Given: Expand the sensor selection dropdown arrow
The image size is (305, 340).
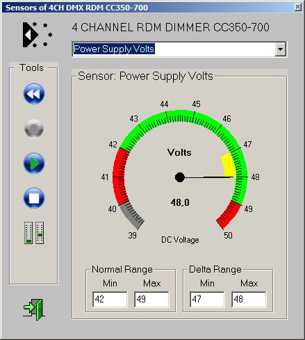Looking at the screenshot, I should click(280, 49).
